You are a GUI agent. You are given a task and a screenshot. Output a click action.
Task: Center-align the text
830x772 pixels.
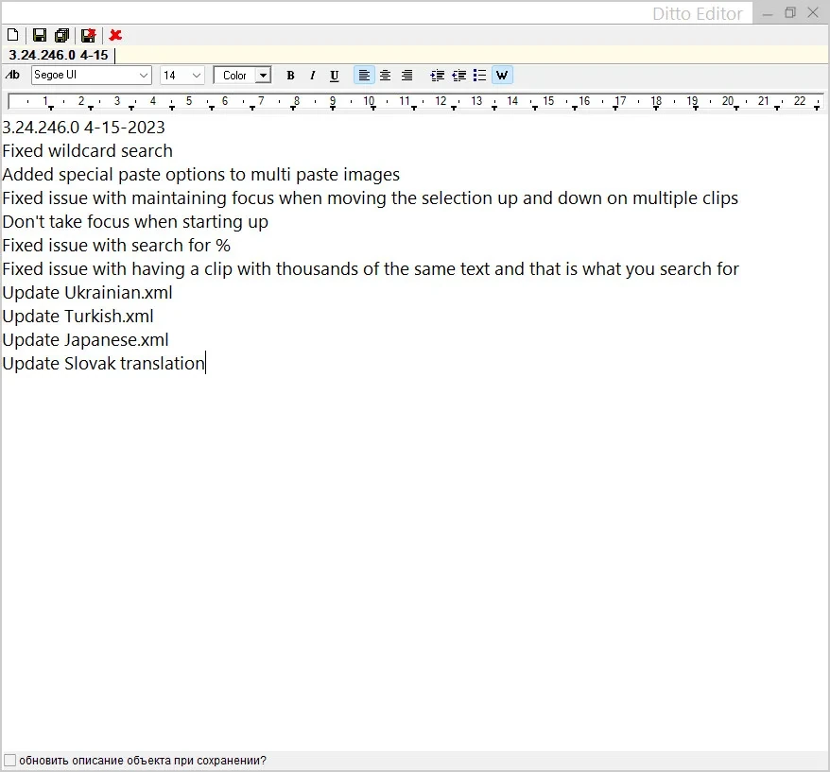pyautogui.click(x=386, y=76)
